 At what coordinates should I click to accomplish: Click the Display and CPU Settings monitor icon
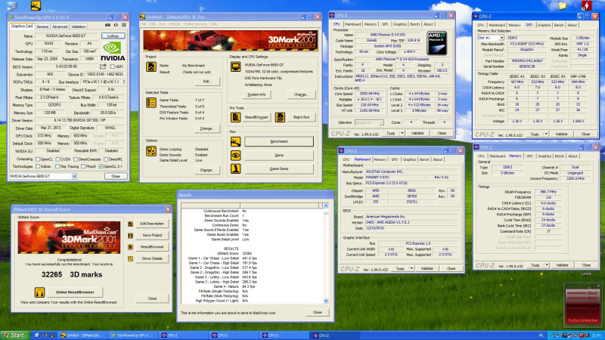[235, 66]
